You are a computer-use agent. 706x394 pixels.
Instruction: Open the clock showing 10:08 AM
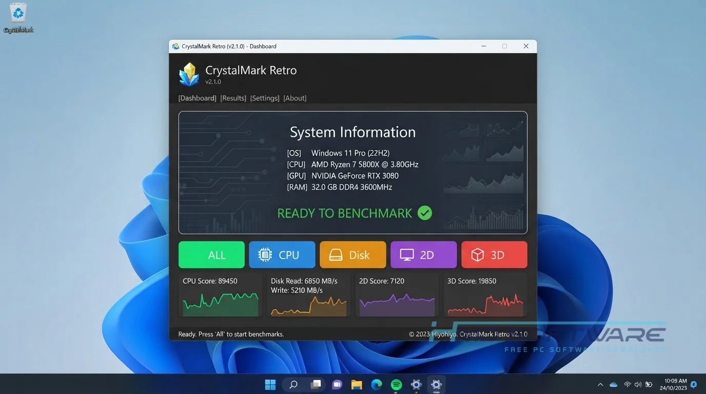pyautogui.click(x=673, y=384)
